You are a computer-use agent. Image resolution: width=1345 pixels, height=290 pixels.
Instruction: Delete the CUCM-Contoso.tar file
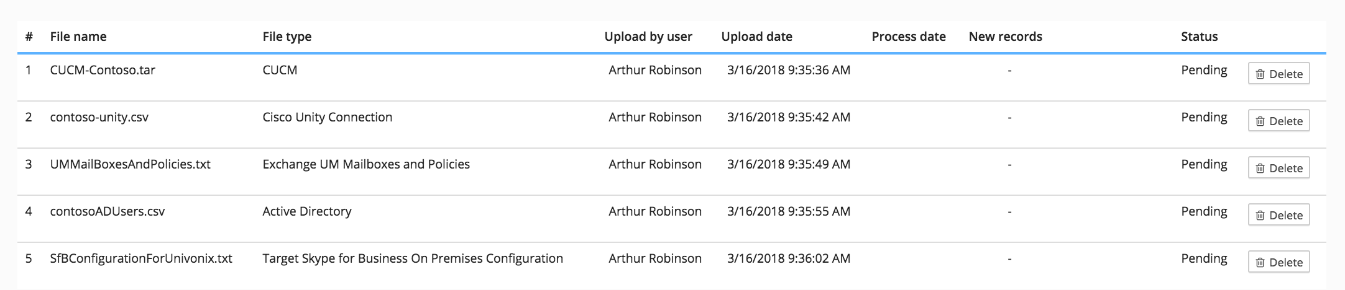pos(1278,74)
